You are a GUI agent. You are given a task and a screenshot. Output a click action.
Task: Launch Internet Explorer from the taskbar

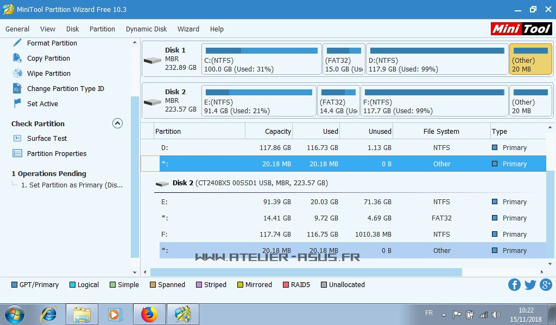(48, 314)
